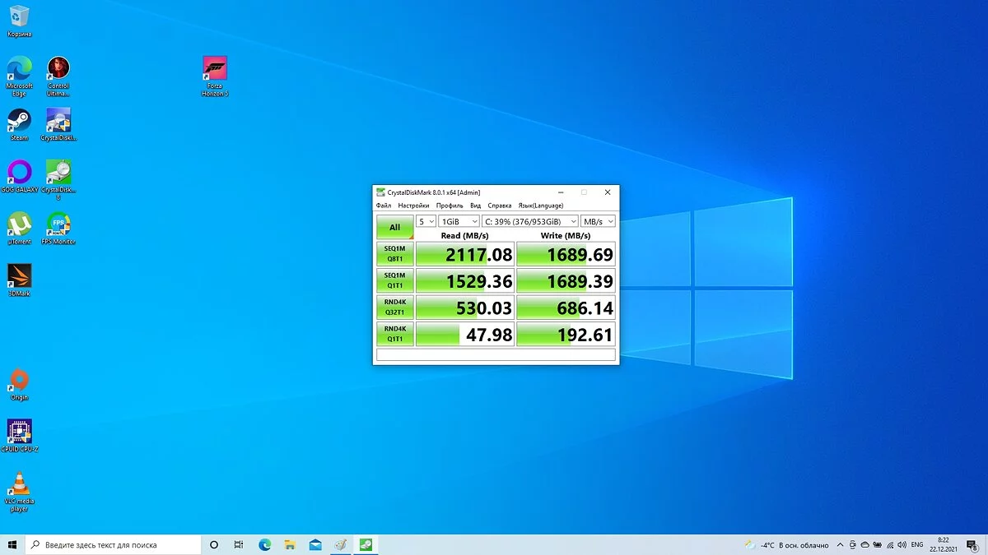Viewport: 988px width, 555px height.
Task: Open the drive selection dropdown for C:
Action: coord(529,221)
